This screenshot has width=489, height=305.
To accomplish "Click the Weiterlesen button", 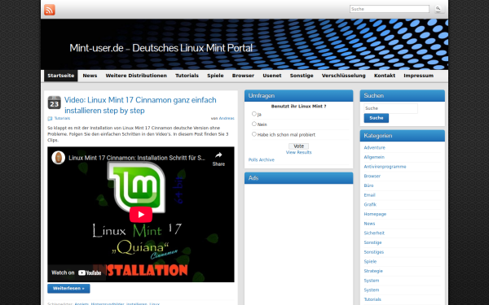I will [68, 289].
